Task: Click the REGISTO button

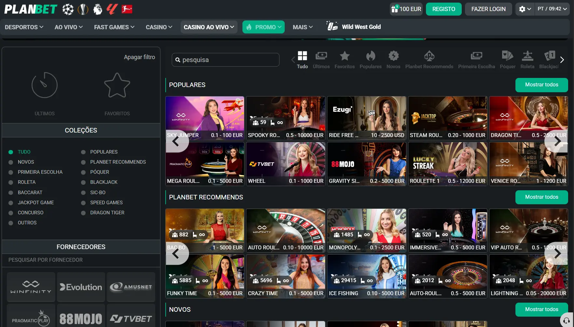Action: point(444,9)
